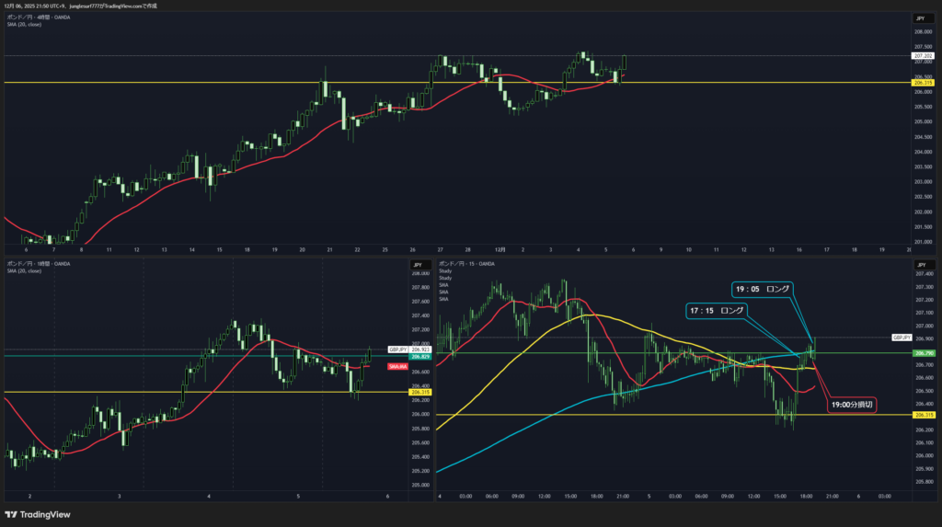Click the JPY currency label in the 15-minute chart

click(x=918, y=264)
